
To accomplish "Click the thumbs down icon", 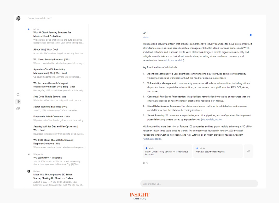I will [x=147, y=163].
